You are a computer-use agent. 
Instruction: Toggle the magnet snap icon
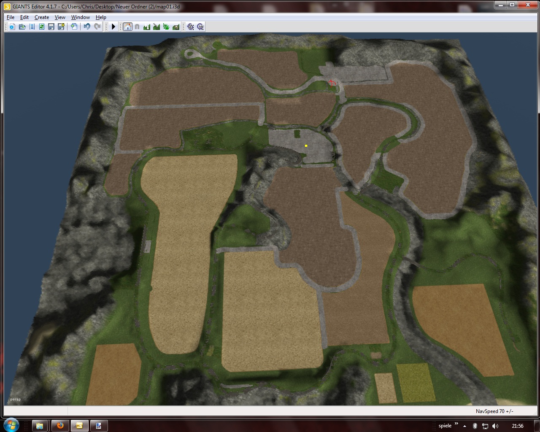point(137,27)
